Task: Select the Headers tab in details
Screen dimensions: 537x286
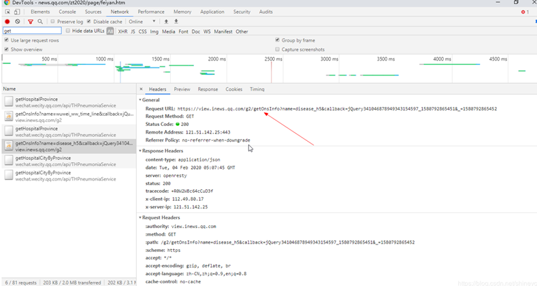Action: point(157,89)
